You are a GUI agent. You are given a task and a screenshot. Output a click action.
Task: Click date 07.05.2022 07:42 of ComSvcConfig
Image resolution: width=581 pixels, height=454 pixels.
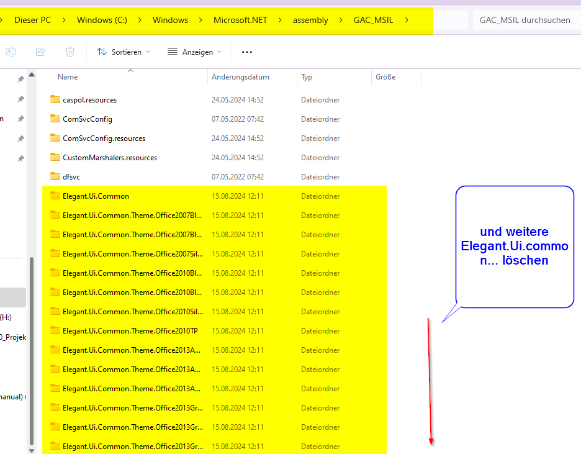[x=238, y=119]
